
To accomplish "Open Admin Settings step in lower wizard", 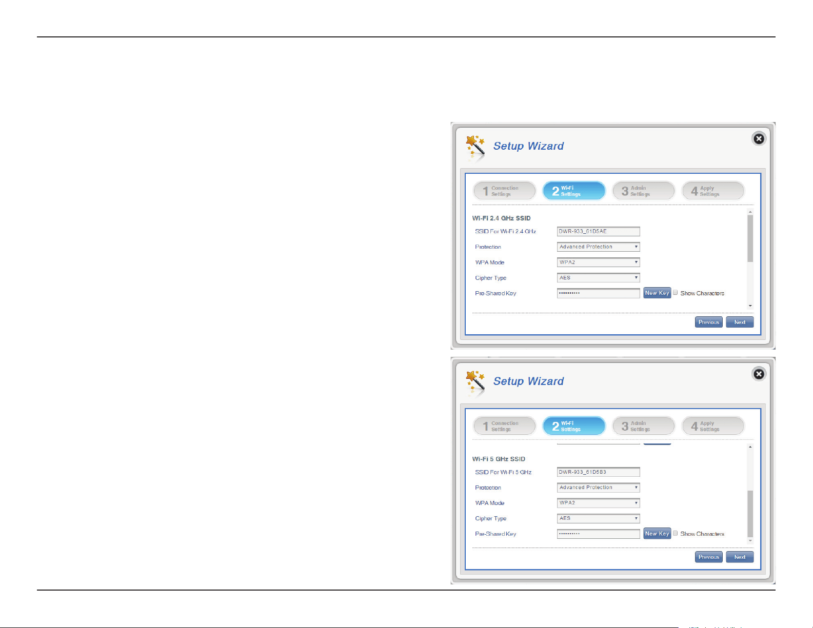I will [643, 426].
